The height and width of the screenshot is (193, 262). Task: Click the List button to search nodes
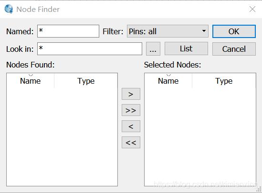point(186,49)
